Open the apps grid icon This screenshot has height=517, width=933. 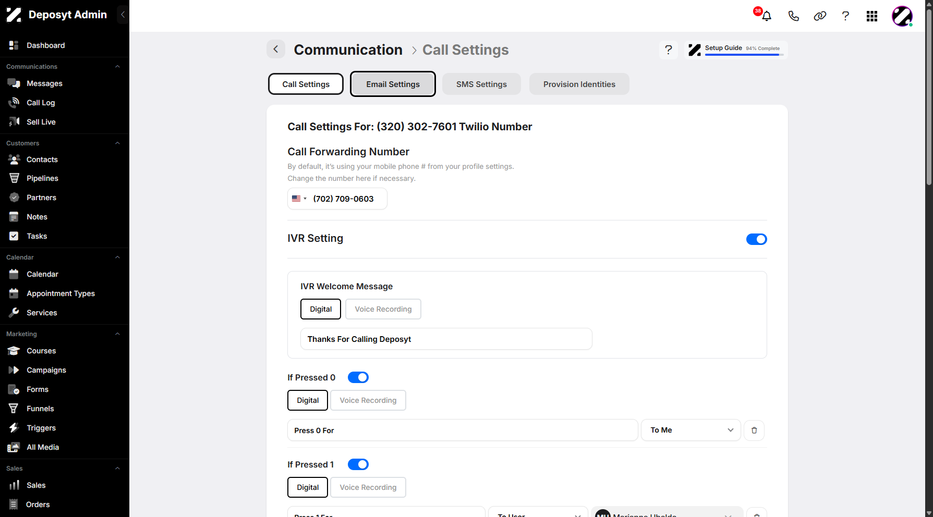coord(872,16)
